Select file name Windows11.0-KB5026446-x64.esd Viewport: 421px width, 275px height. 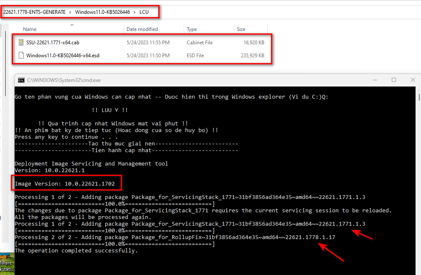click(63, 56)
